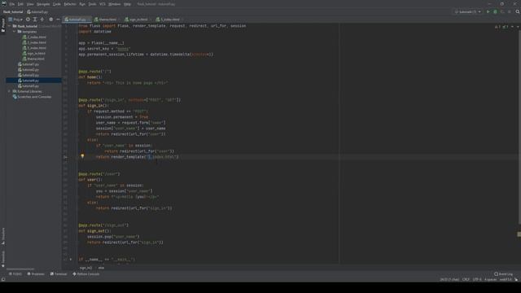Open the Navigate menu

(43, 4)
